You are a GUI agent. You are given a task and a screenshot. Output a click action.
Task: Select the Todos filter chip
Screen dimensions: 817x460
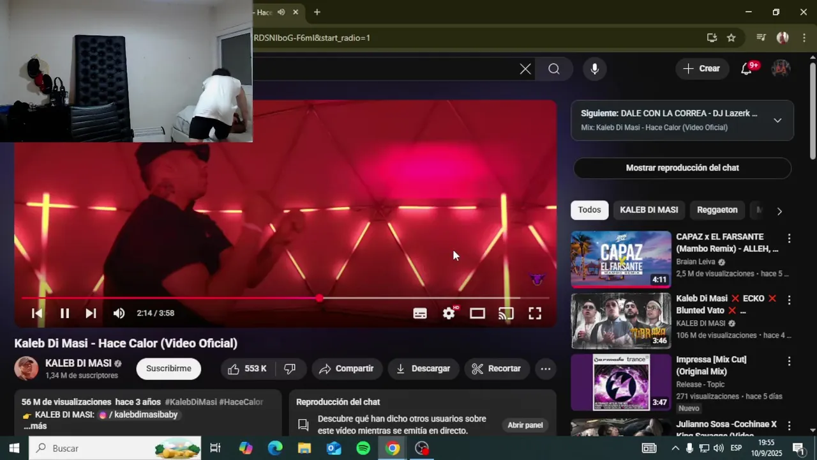coord(589,210)
